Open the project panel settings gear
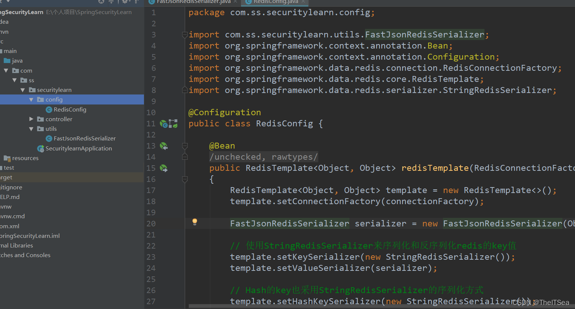Screen dimensions: 575x309 (125, 1)
